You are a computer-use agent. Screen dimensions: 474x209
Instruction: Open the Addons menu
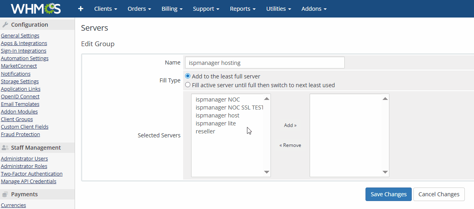pos(314,9)
